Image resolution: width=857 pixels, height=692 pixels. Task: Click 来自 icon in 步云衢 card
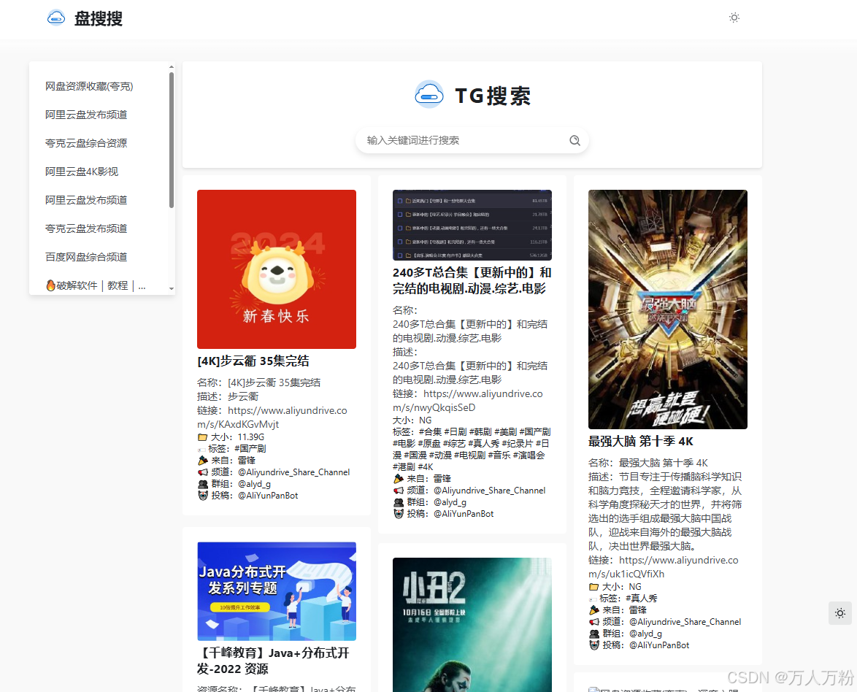click(203, 461)
